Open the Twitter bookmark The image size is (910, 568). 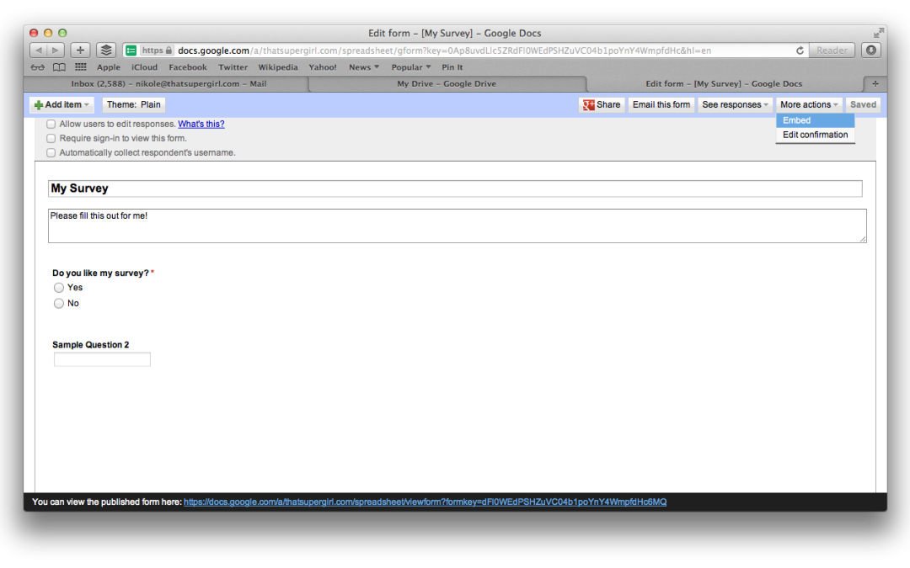233,67
